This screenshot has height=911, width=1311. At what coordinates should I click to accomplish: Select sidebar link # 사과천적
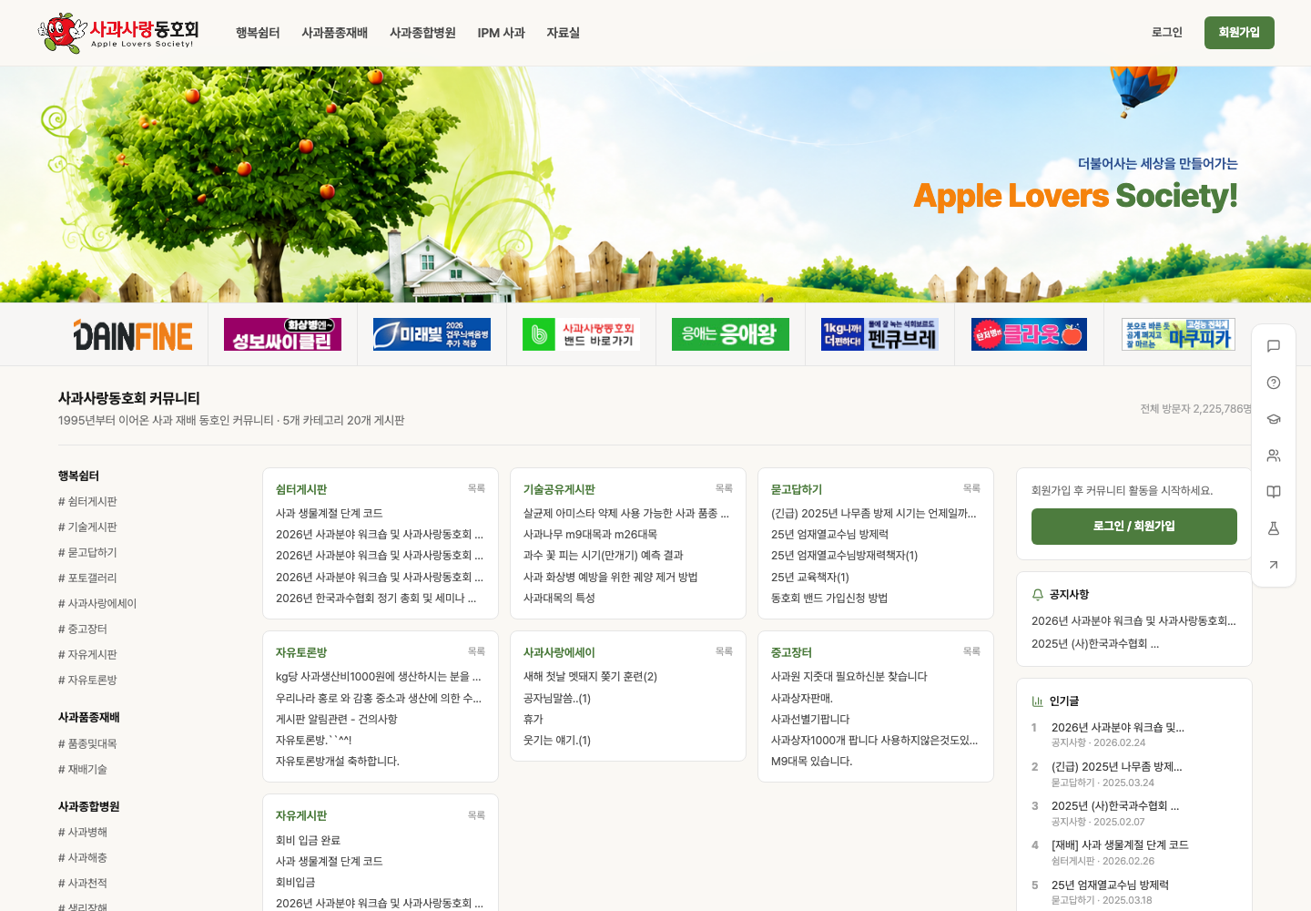(83, 884)
